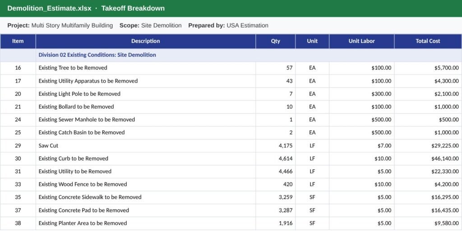
Task: Click the $46,140.00 total cost cell
Action: pos(428,159)
